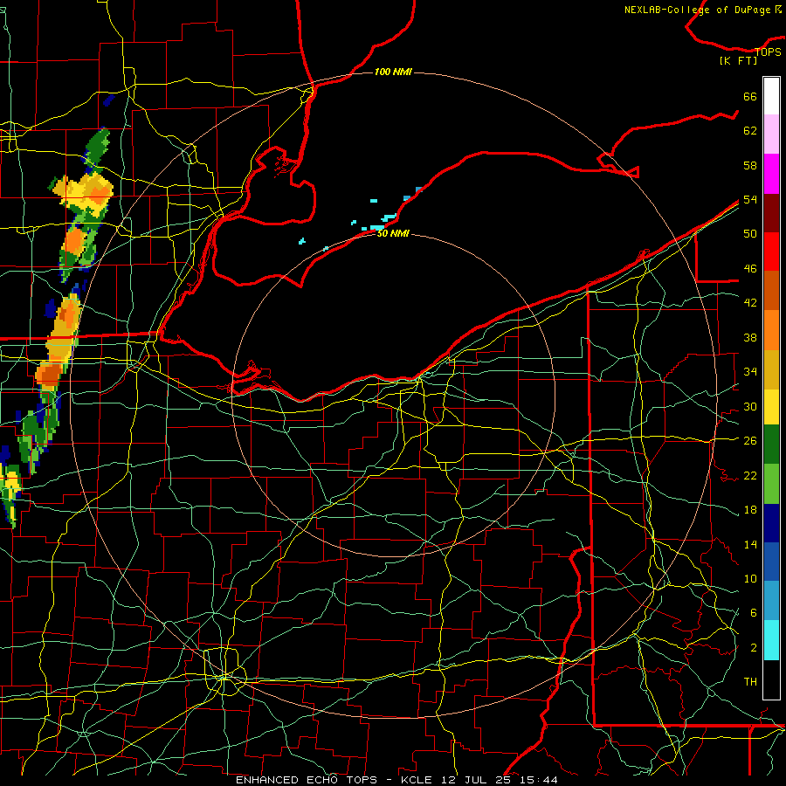Viewport: 786px width, 786px height.
Task: Click the dark green 26 kft legend swatch
Action: [x=771, y=445]
